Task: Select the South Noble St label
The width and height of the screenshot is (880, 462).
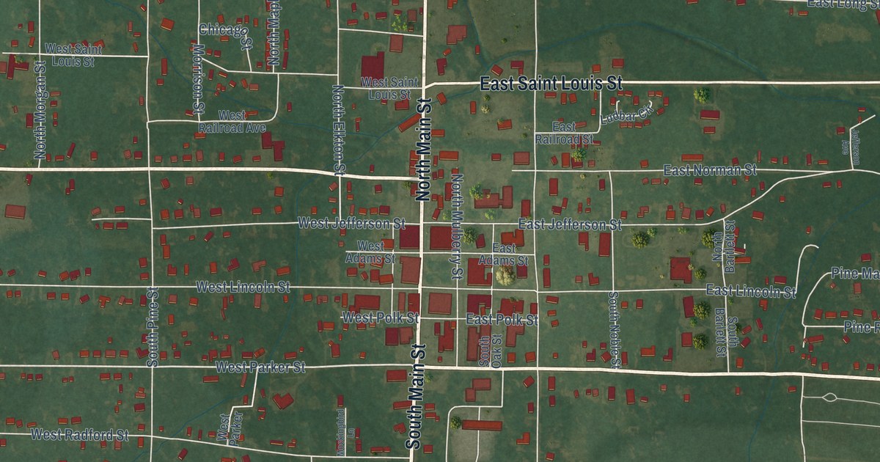Action: point(615,329)
